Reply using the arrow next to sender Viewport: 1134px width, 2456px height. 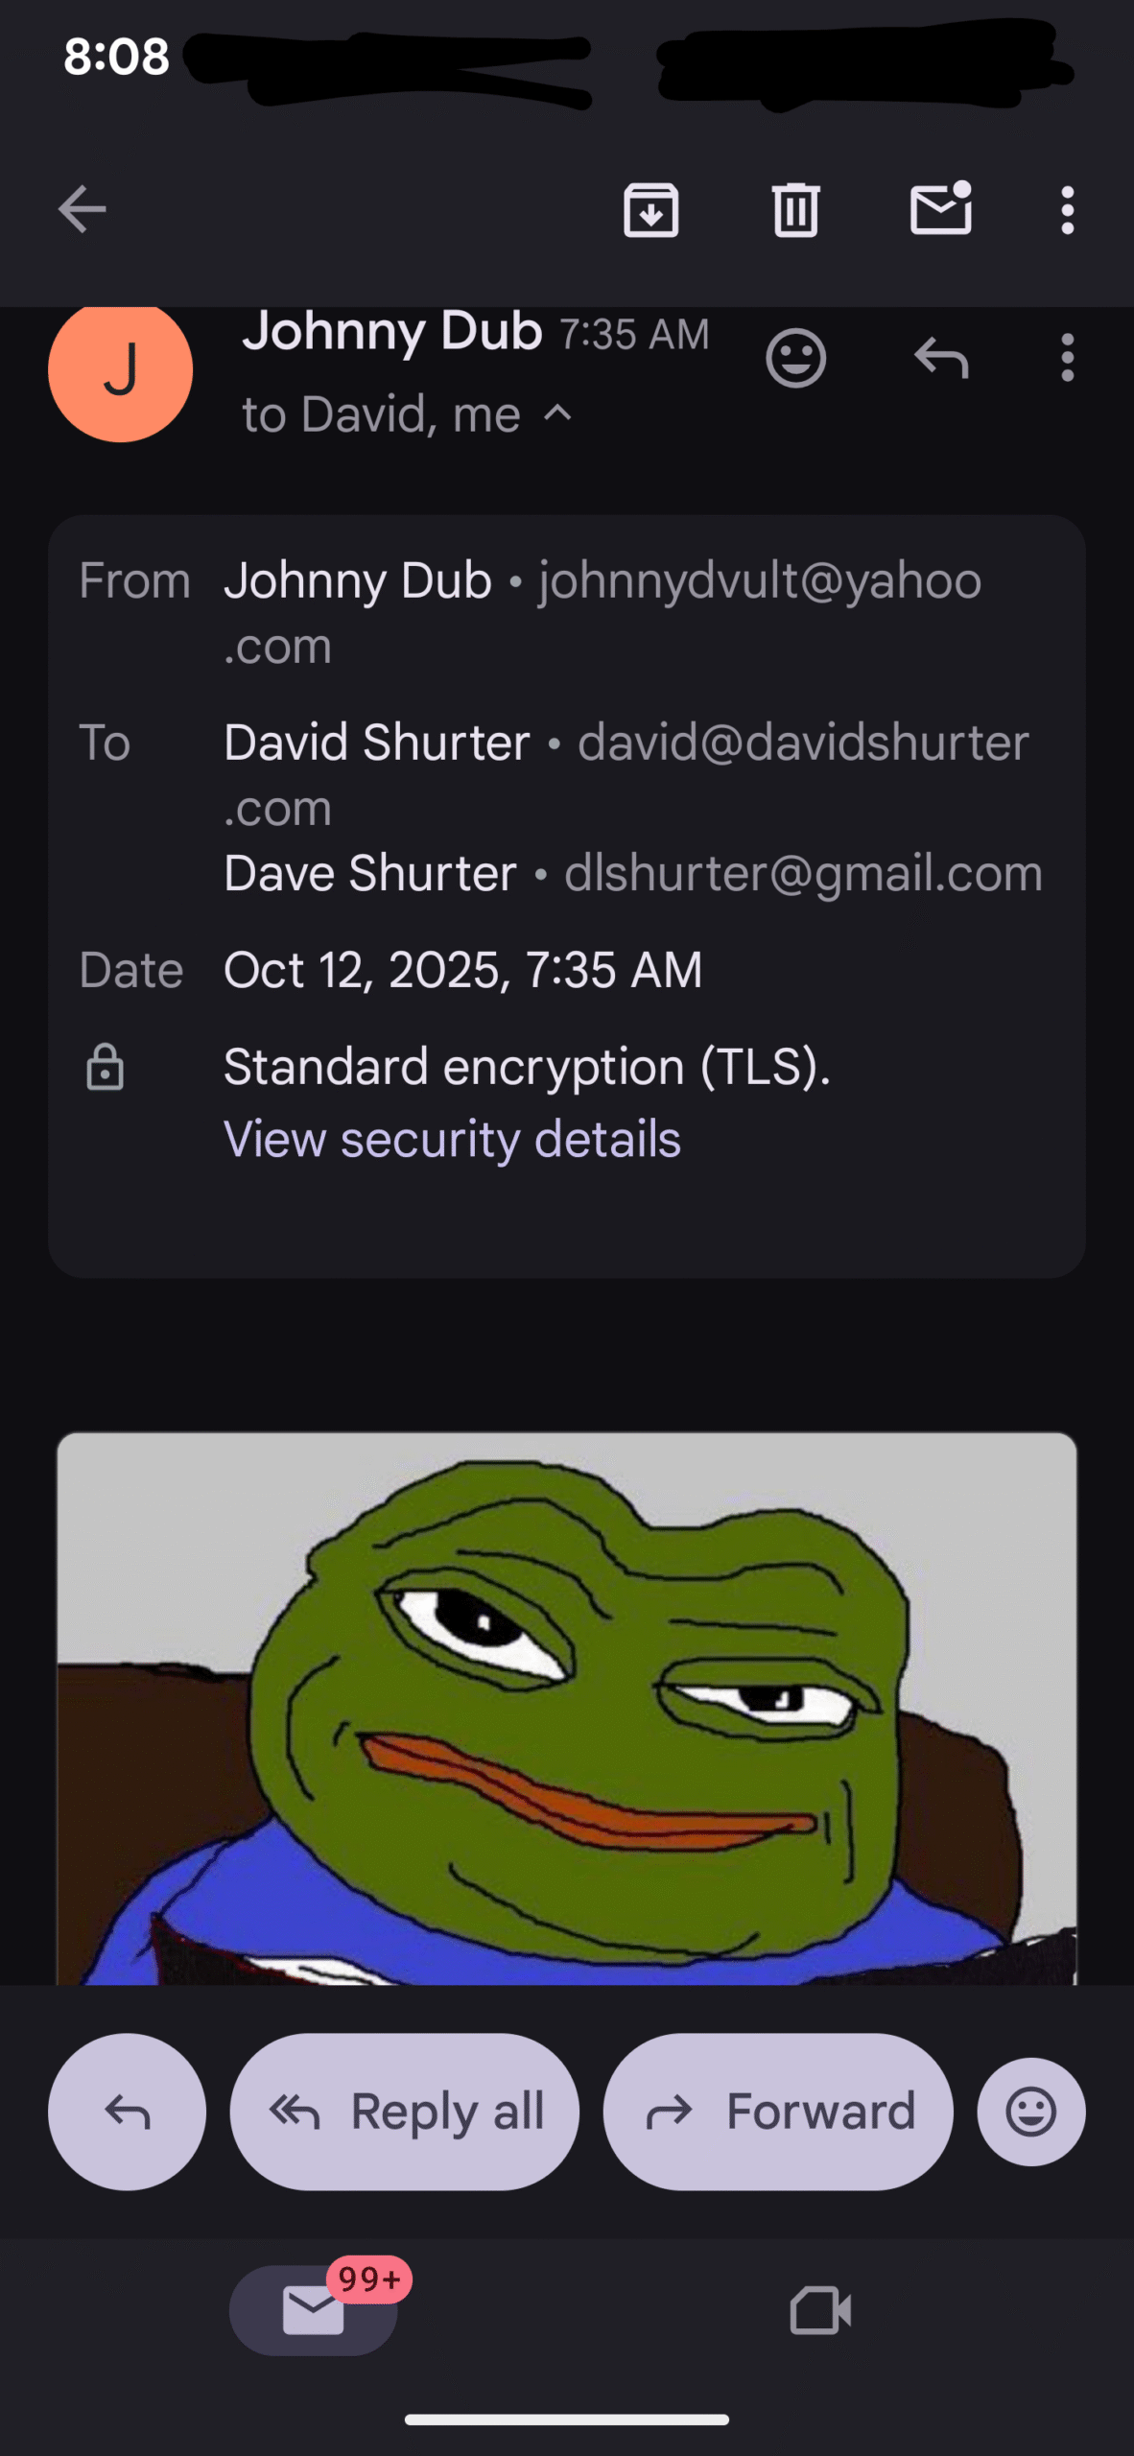941,358
